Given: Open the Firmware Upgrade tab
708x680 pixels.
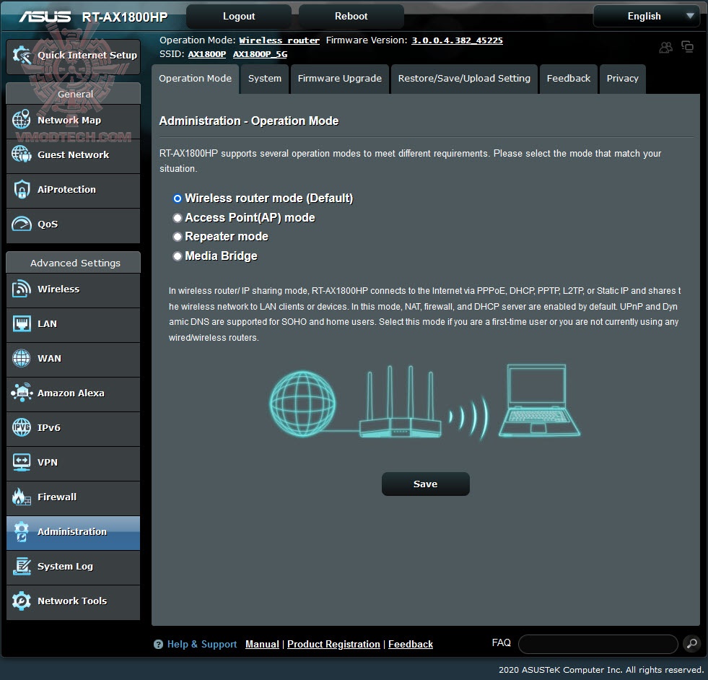Looking at the screenshot, I should point(339,79).
